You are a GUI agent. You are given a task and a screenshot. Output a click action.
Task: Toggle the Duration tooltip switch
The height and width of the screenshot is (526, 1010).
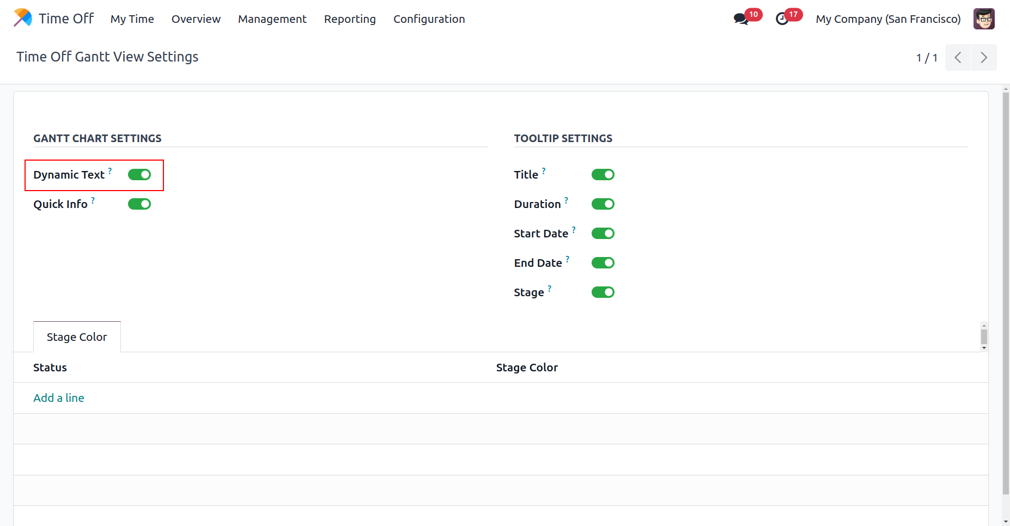tap(603, 204)
